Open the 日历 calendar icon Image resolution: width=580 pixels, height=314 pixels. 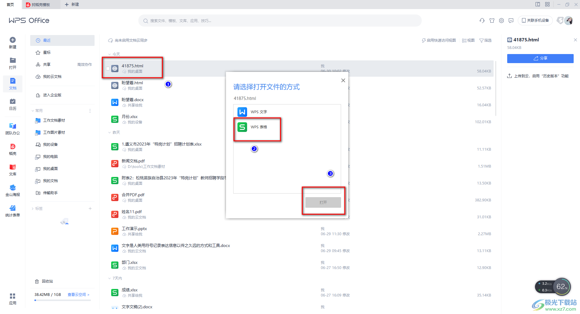13,101
